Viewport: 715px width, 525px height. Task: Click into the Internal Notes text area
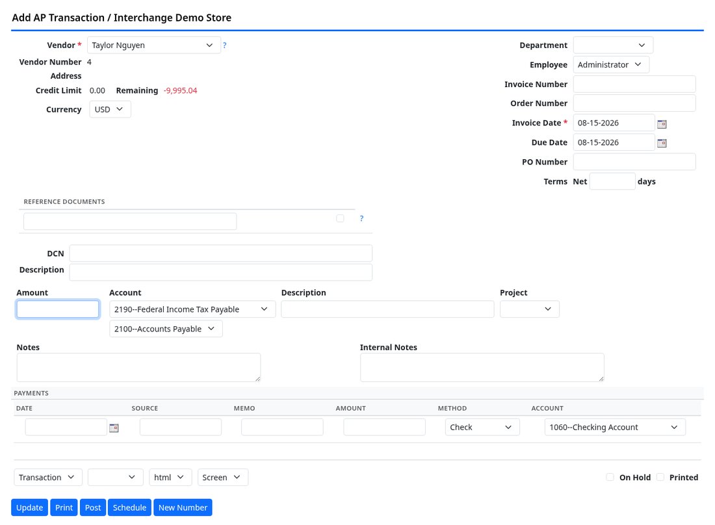tap(482, 367)
